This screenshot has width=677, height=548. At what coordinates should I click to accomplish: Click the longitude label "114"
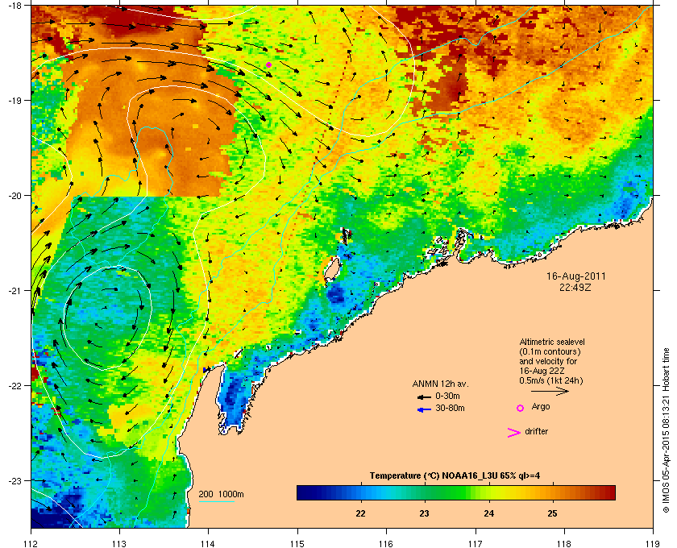coord(208,543)
